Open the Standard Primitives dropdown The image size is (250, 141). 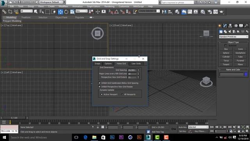(x=234, y=36)
